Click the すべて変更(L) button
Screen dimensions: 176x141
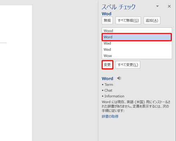coord(128,65)
